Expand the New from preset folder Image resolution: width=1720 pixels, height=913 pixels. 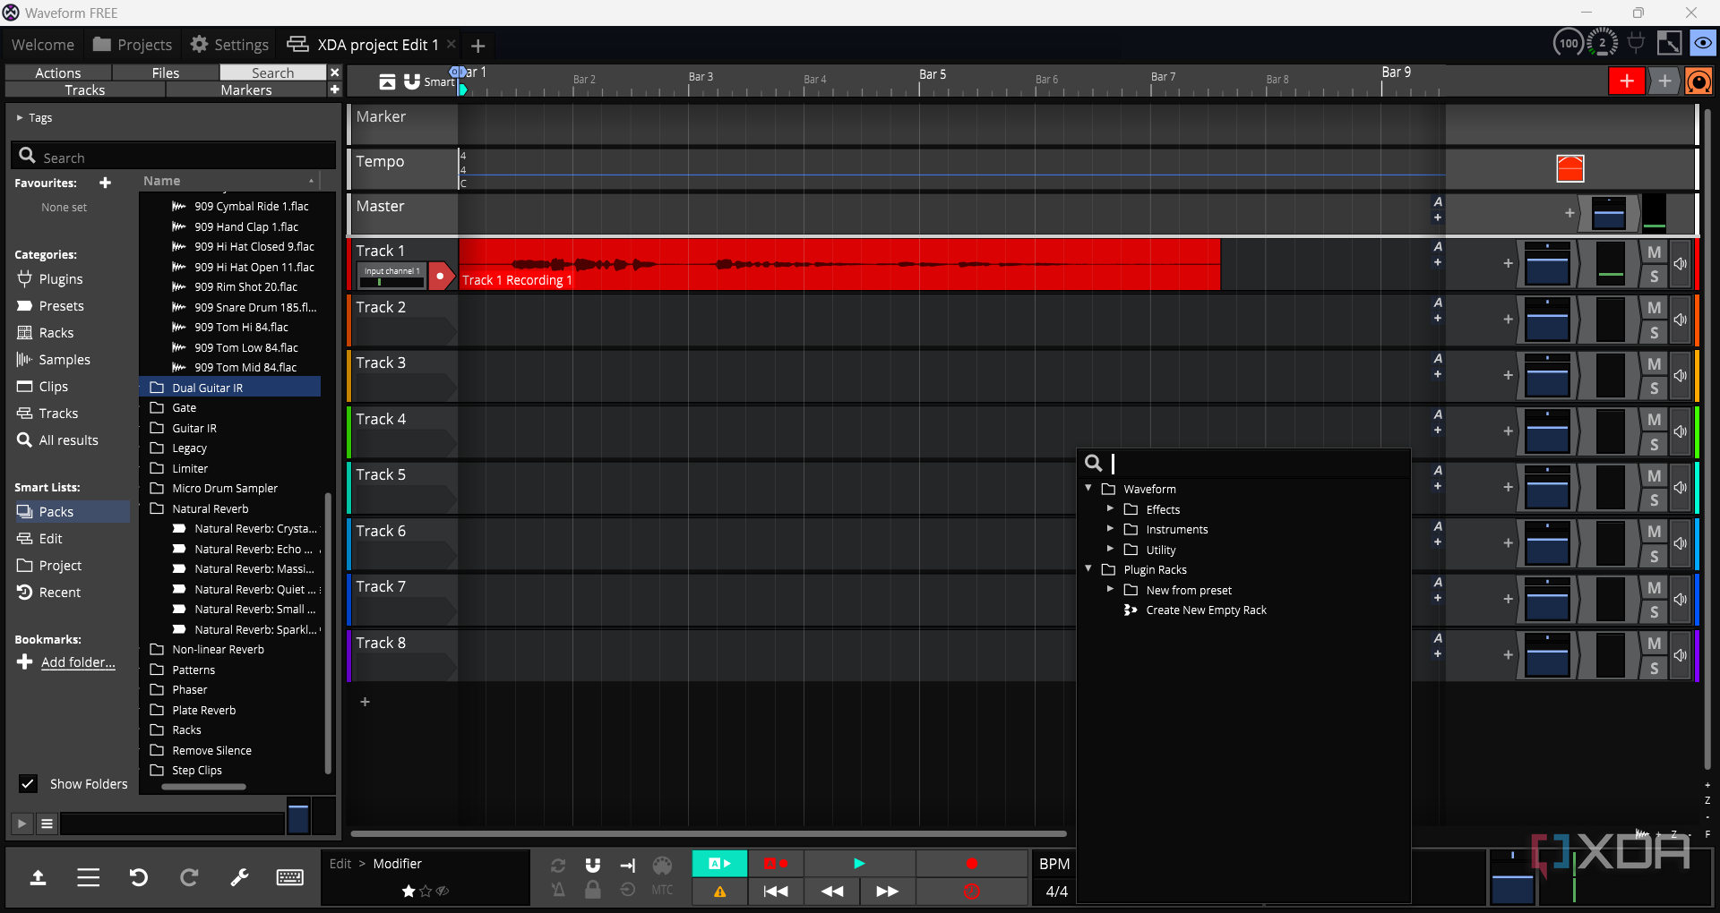pos(1110,590)
